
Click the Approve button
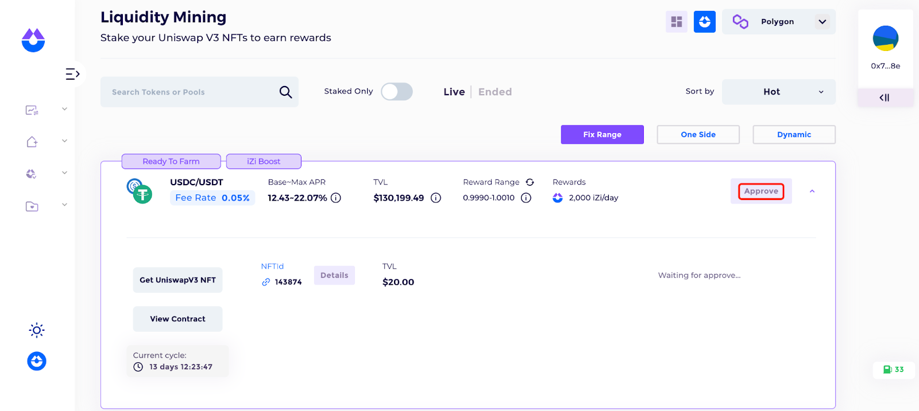tap(762, 191)
